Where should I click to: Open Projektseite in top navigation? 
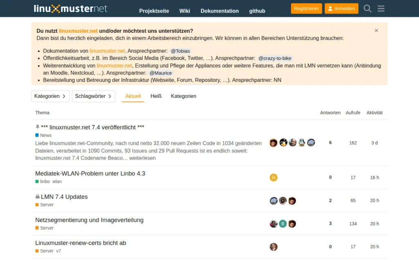click(x=154, y=11)
